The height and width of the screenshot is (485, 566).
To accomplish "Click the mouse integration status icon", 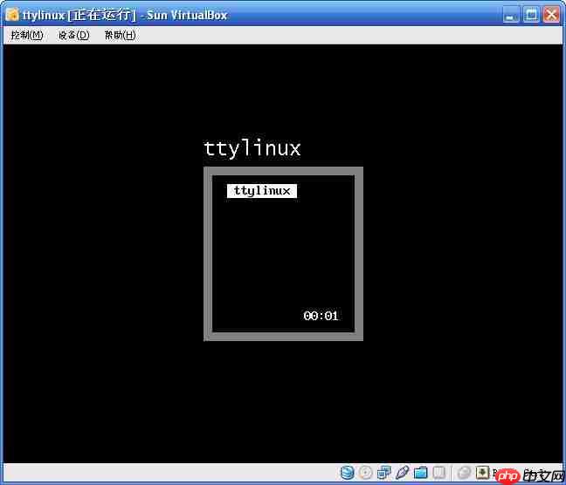I will point(465,473).
